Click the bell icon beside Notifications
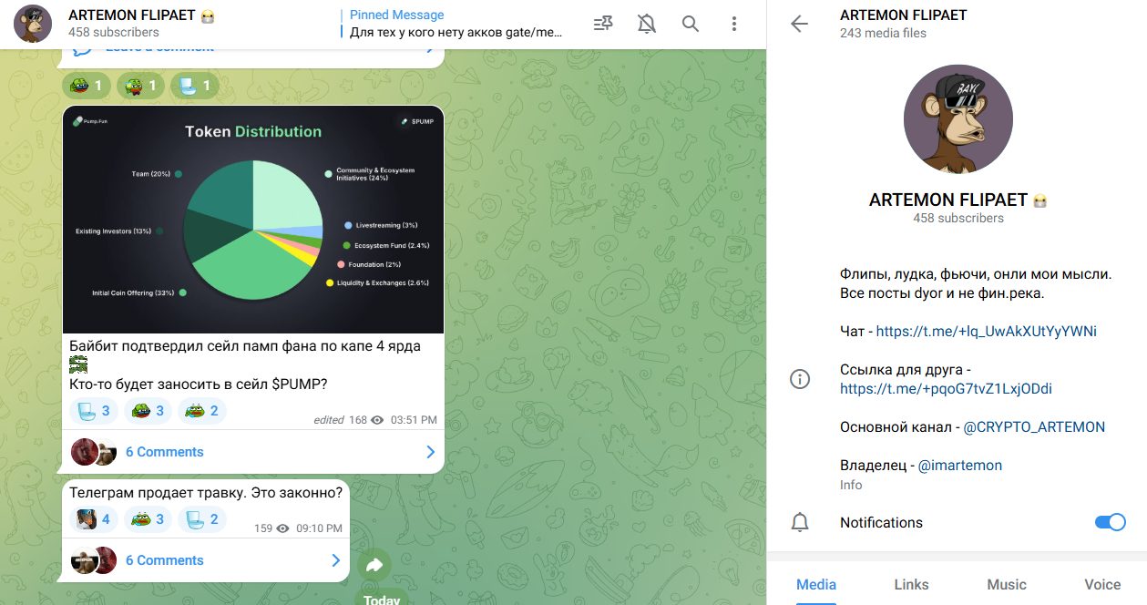The height and width of the screenshot is (605, 1147). click(800, 522)
